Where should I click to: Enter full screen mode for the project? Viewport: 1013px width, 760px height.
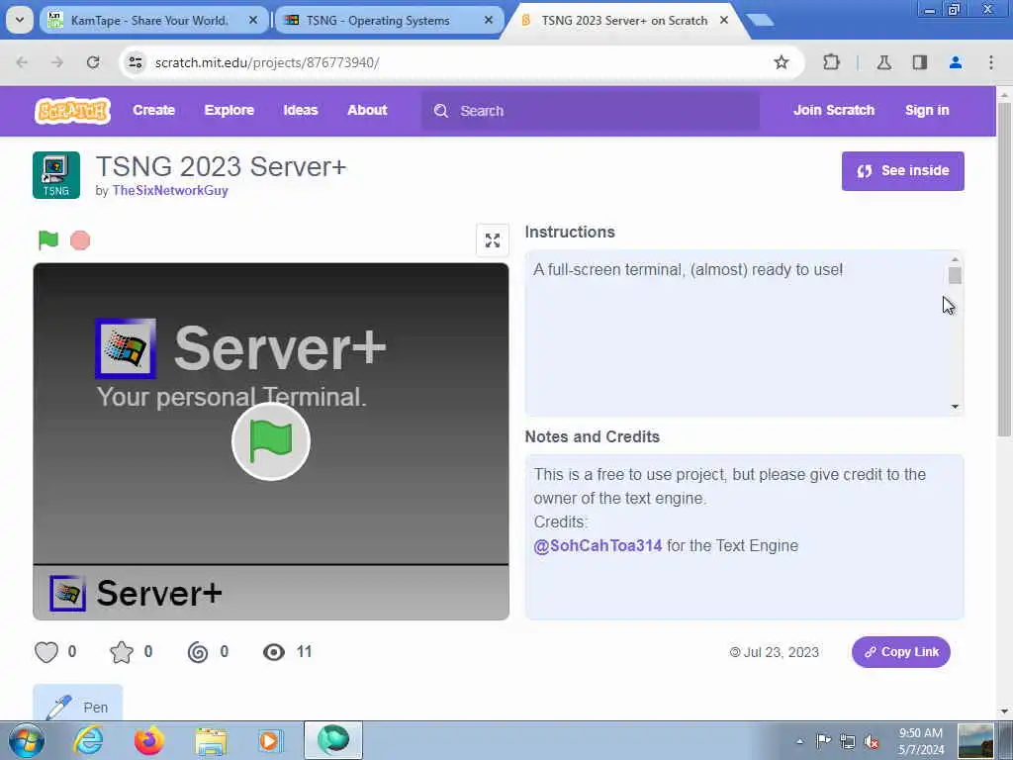[x=493, y=240]
